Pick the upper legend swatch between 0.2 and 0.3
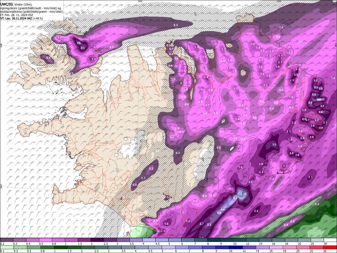The height and width of the screenshot is (253, 337). click(7, 240)
